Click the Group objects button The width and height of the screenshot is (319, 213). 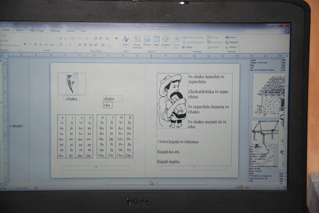tap(213, 37)
